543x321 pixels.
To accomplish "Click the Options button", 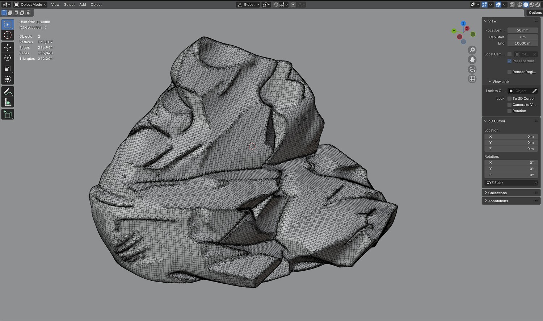I will click(x=534, y=13).
